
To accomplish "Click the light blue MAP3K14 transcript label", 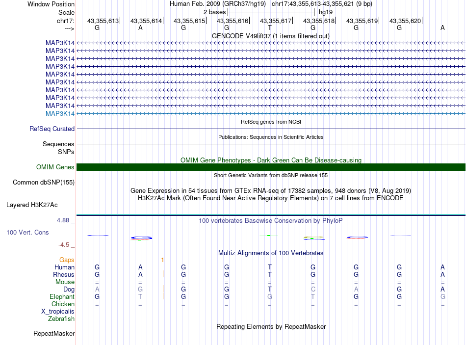I will (60, 114).
